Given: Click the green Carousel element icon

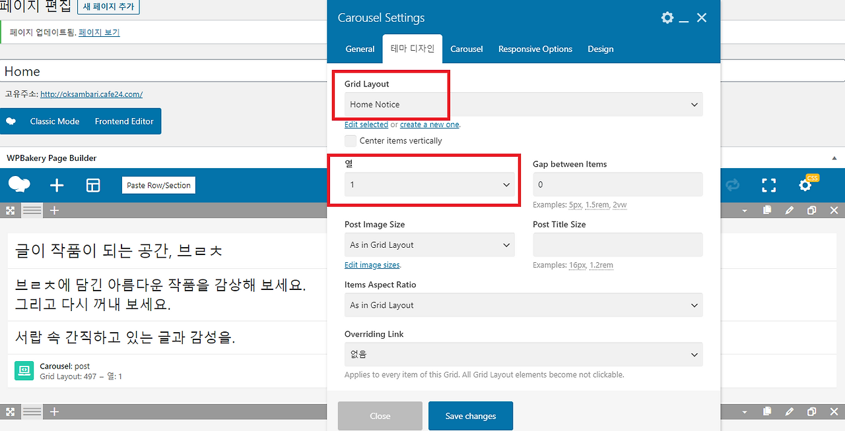Looking at the screenshot, I should (24, 371).
